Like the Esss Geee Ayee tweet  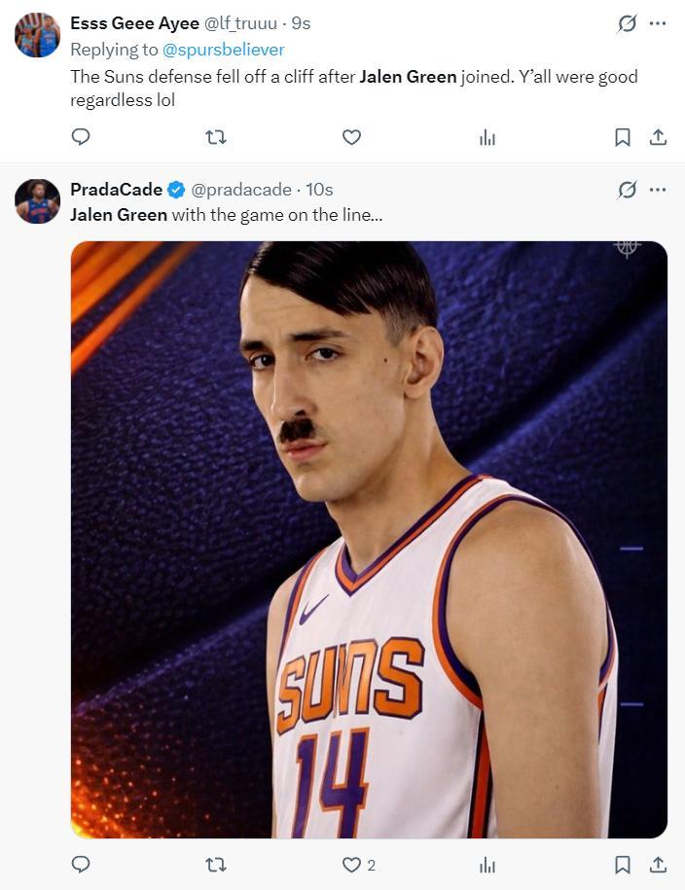pyautogui.click(x=351, y=137)
